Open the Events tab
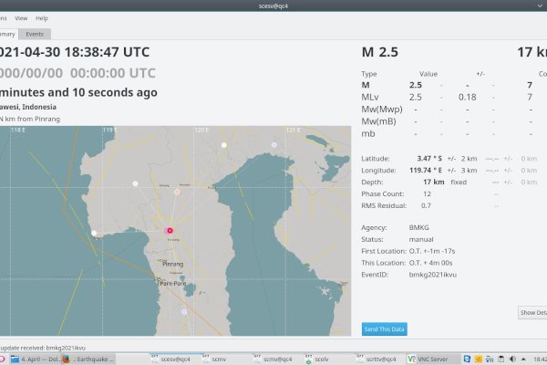This screenshot has width=547, height=365. [35, 34]
